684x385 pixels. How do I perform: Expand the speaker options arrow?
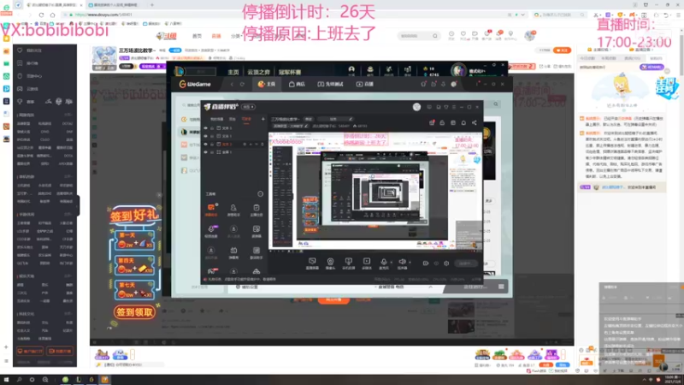point(410,263)
